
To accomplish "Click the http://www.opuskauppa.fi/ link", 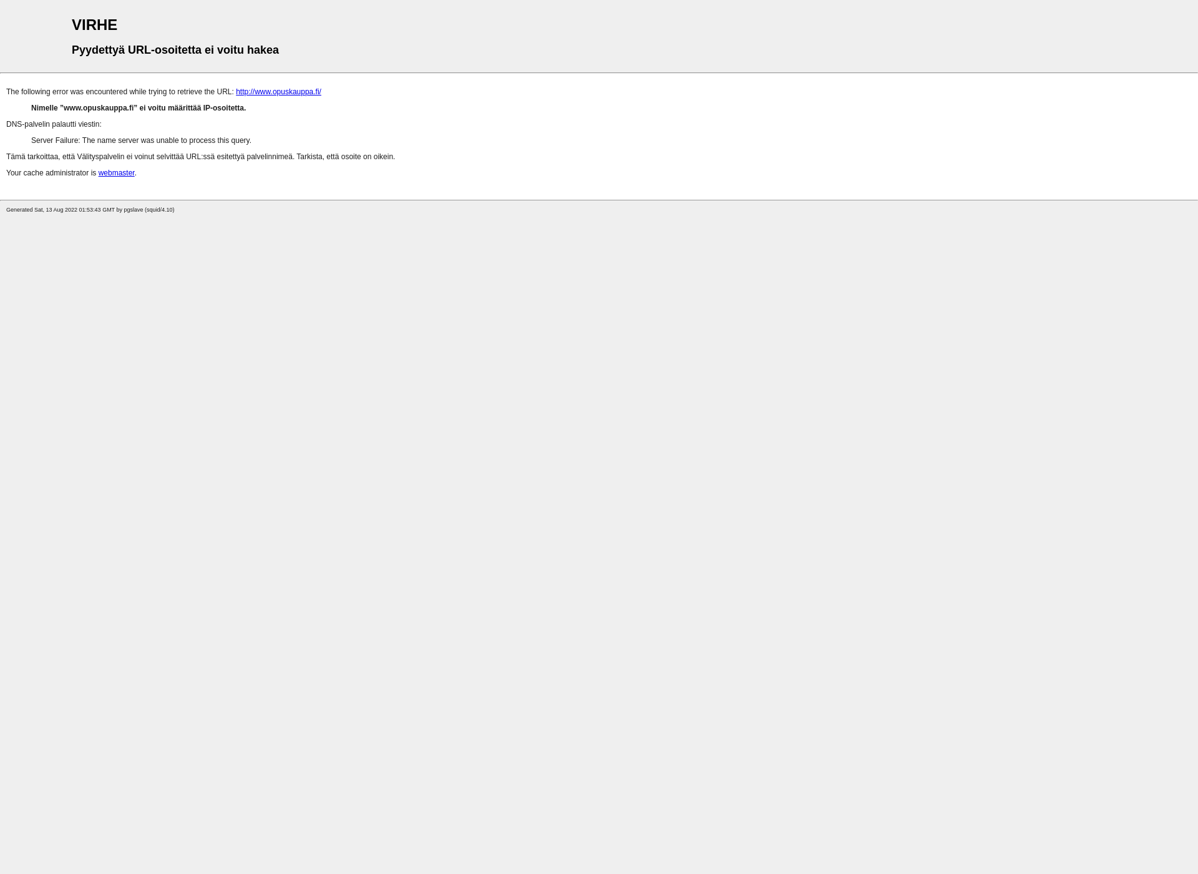I will 278,91.
